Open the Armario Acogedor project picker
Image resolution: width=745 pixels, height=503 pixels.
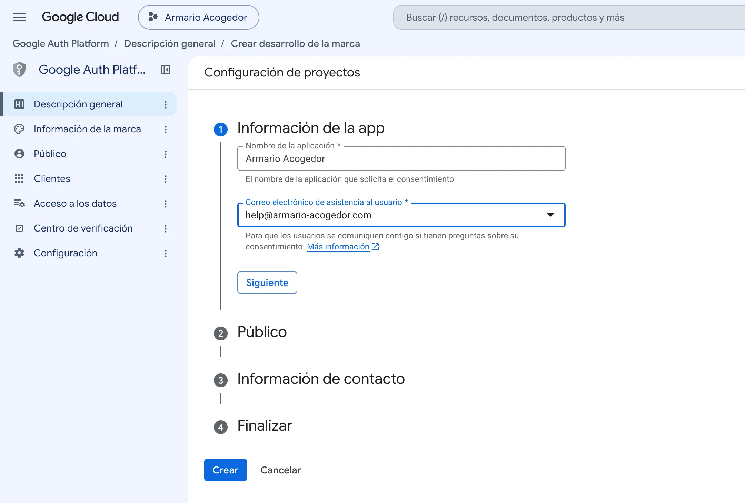point(199,17)
